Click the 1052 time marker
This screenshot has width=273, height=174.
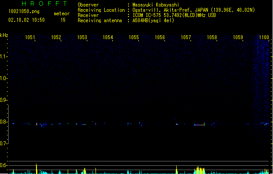(56, 37)
